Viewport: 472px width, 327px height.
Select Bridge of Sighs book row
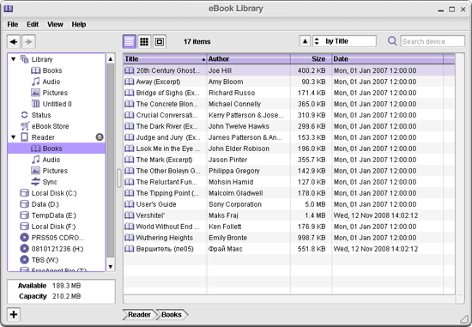click(289, 93)
